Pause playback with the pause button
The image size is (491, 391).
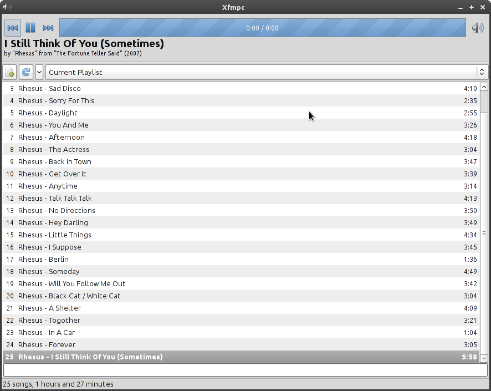30,28
